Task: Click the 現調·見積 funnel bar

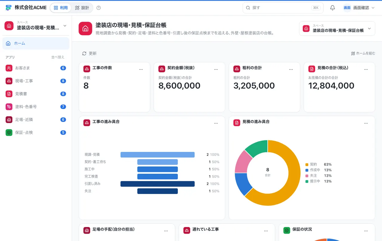Action: point(158,155)
